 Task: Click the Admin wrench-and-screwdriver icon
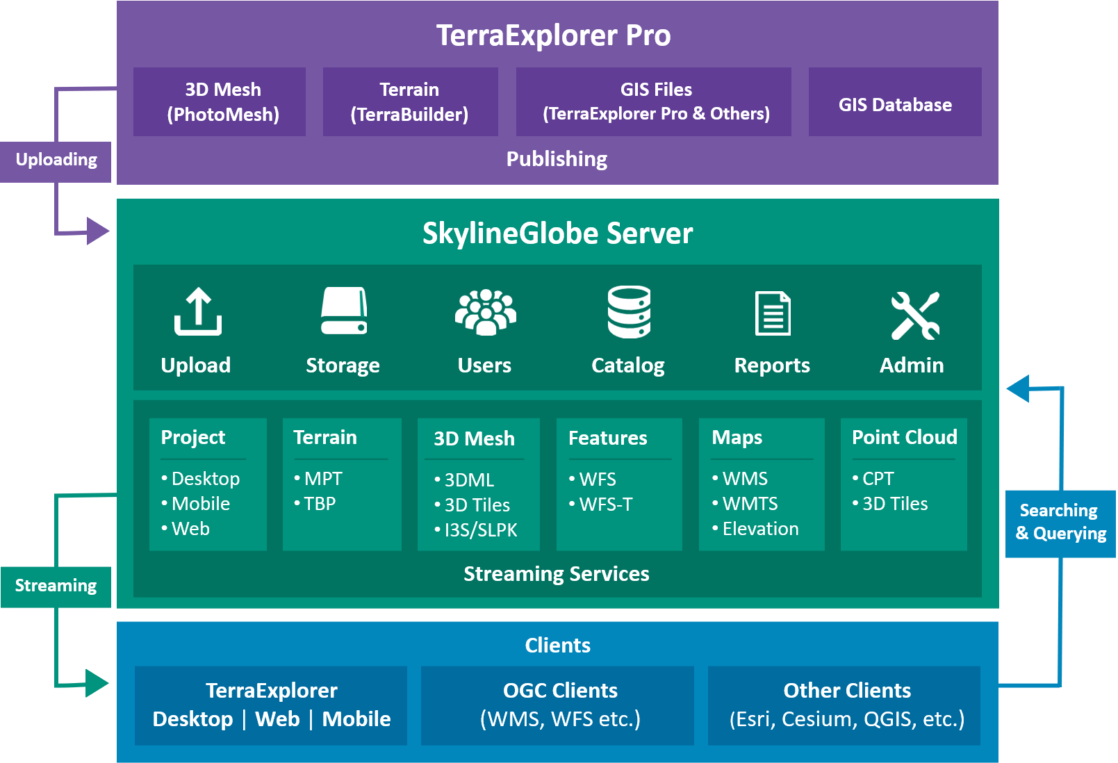pyautogui.click(x=915, y=315)
